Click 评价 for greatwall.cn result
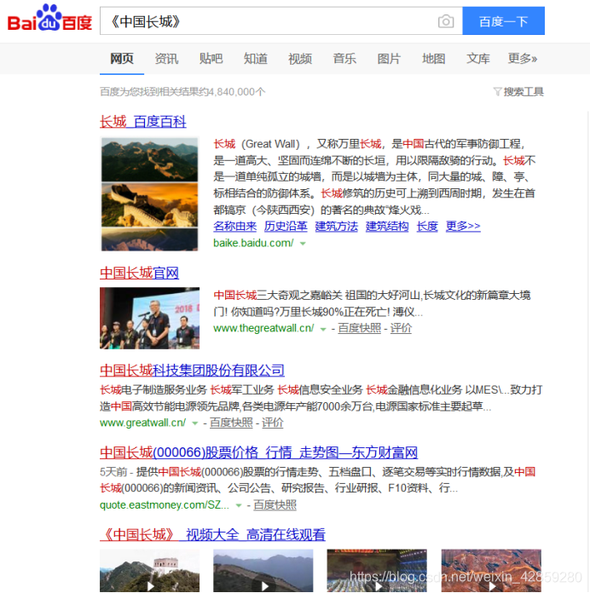This screenshot has width=590, height=593. point(273,423)
